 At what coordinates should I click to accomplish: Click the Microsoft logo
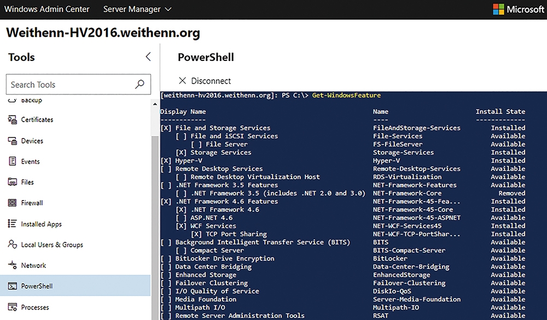tap(498, 9)
